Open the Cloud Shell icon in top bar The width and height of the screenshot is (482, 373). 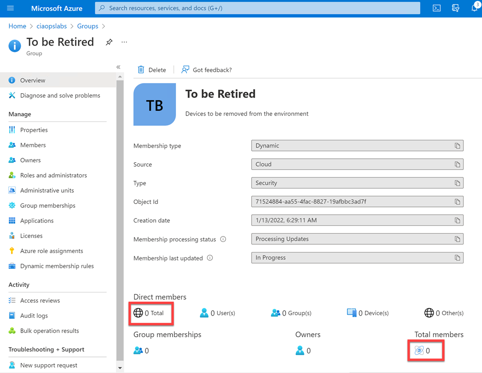coord(436,8)
